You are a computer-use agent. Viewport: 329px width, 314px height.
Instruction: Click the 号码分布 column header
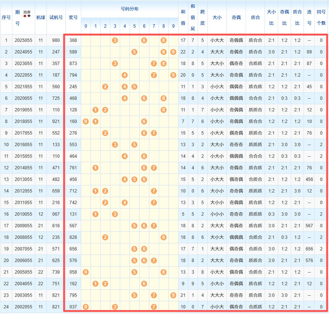(x=130, y=9)
